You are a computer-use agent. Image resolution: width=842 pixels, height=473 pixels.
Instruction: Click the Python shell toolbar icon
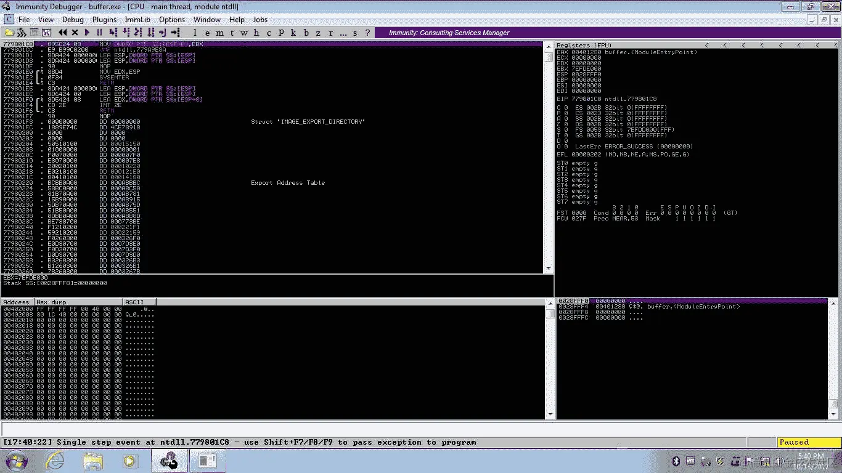tap(20, 32)
